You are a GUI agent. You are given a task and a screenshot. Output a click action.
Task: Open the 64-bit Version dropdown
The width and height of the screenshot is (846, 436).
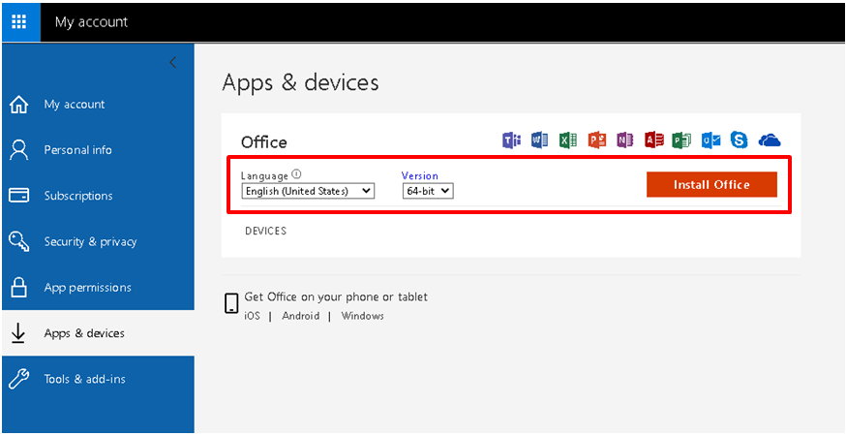tap(429, 191)
